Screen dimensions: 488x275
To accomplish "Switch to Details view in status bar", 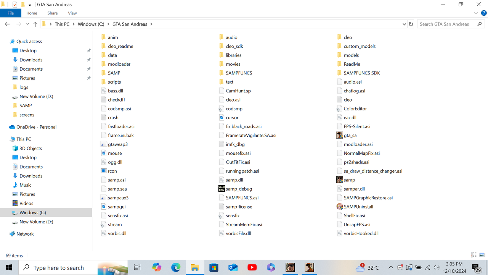I will click(x=474, y=255).
